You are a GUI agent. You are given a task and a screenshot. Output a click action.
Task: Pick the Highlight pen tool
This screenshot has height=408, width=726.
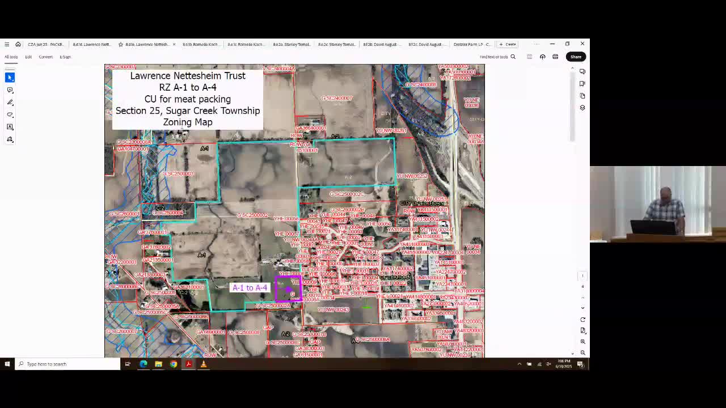coord(10,102)
